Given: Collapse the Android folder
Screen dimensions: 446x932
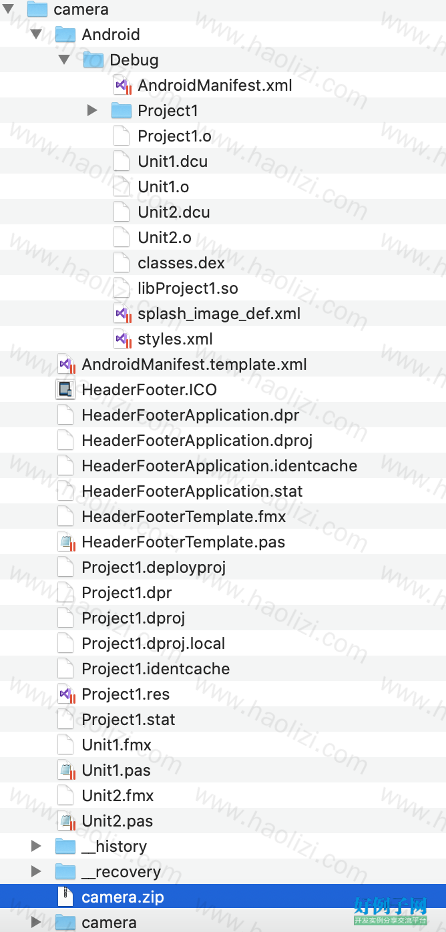Looking at the screenshot, I should [36, 34].
